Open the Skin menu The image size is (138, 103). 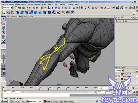click(x=56, y=4)
